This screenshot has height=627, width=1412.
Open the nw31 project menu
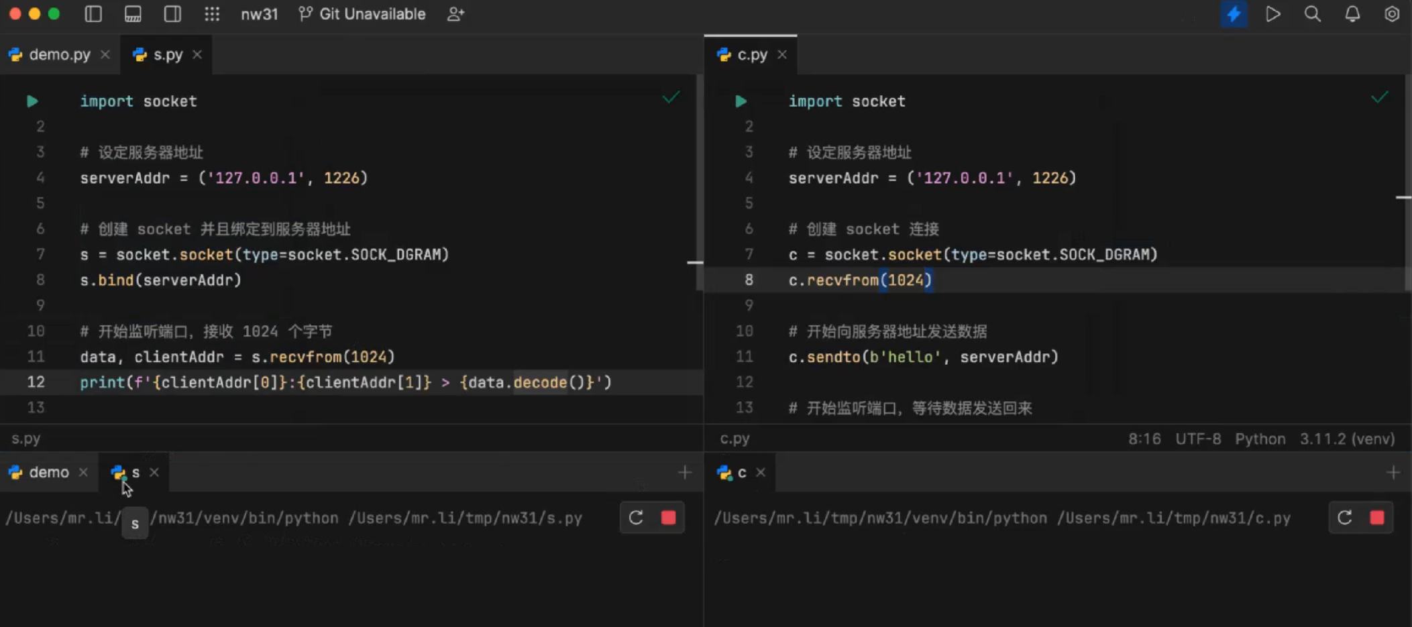(260, 14)
